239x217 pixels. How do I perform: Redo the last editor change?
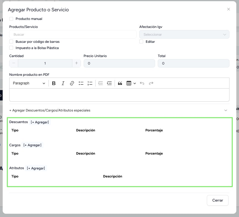click(x=151, y=83)
